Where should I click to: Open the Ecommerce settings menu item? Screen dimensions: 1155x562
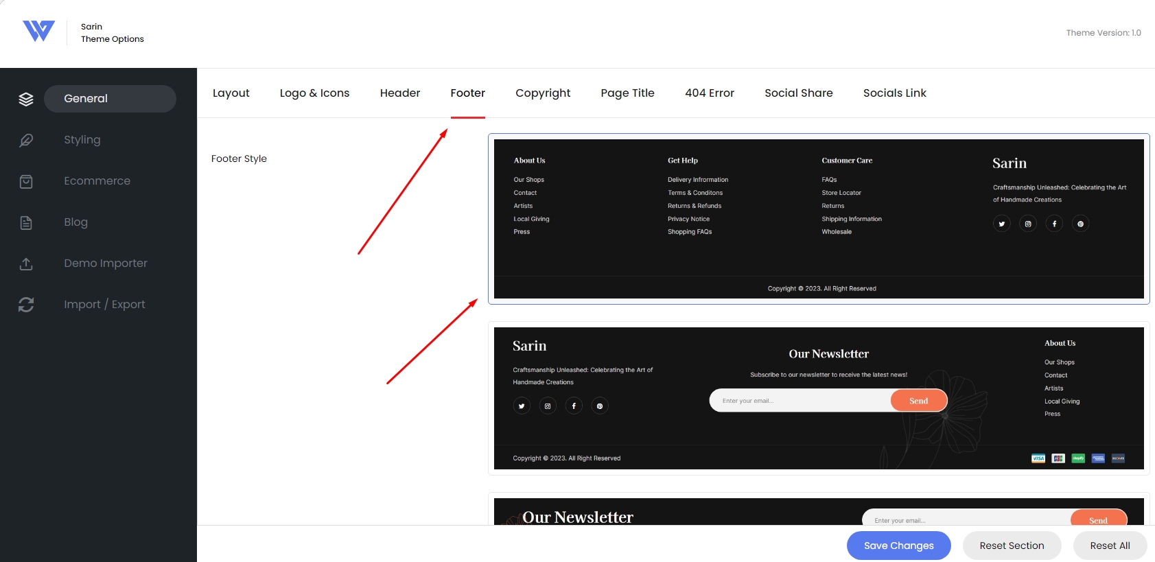(97, 181)
